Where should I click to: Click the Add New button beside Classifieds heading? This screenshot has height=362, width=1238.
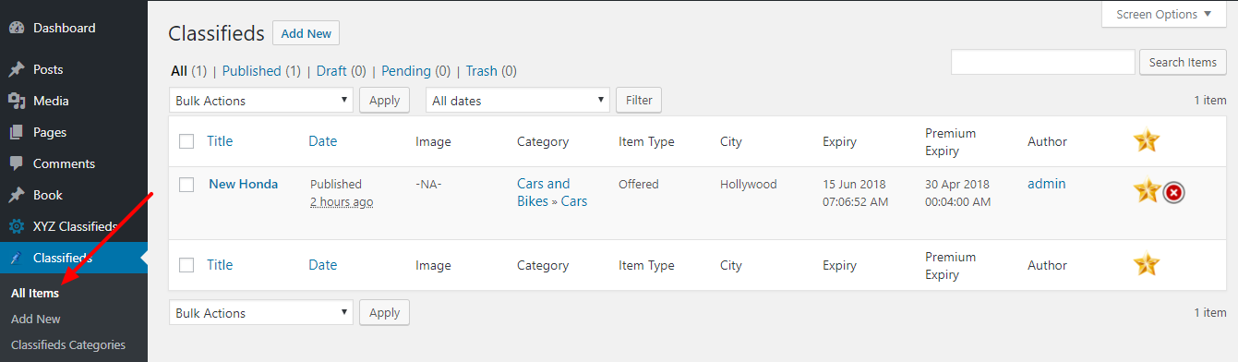pyautogui.click(x=306, y=33)
